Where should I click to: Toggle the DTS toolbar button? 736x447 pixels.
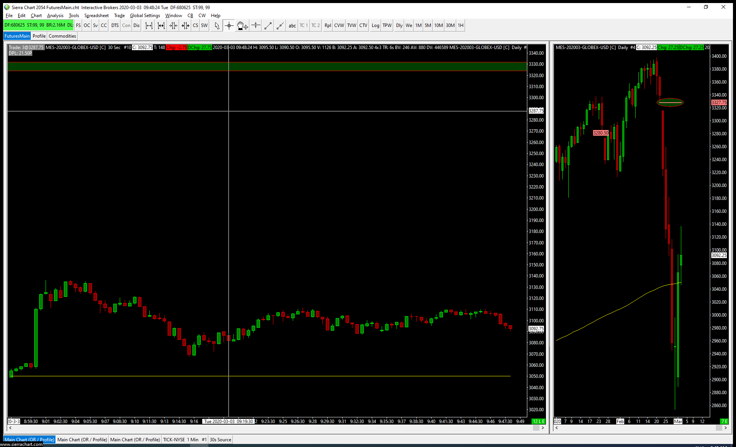(x=115, y=25)
